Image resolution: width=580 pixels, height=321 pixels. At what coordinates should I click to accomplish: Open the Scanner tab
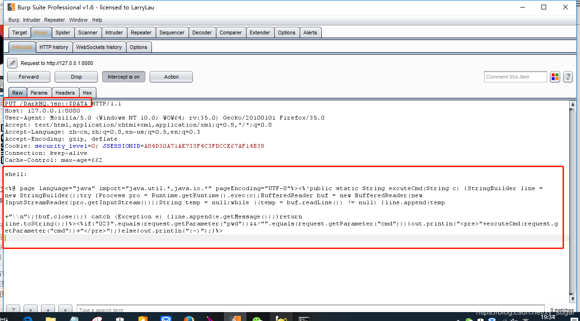(88, 32)
